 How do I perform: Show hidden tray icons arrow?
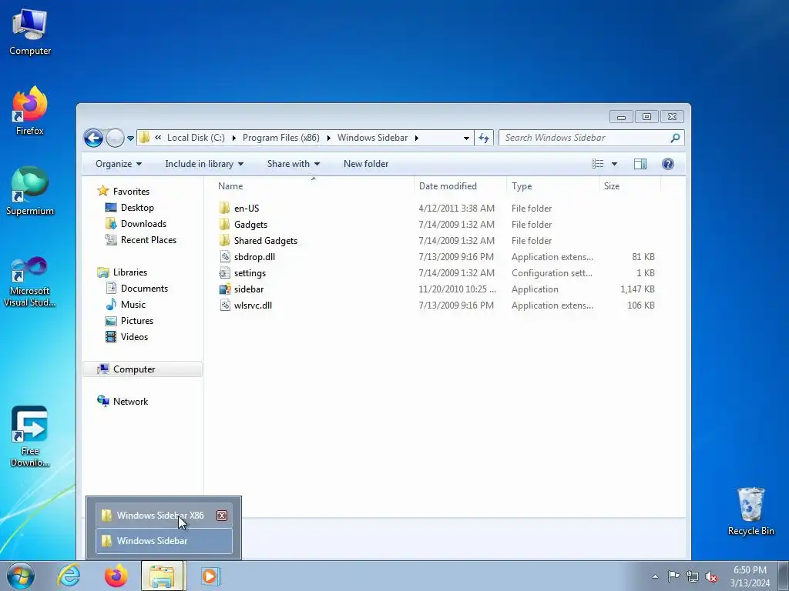[x=655, y=577]
